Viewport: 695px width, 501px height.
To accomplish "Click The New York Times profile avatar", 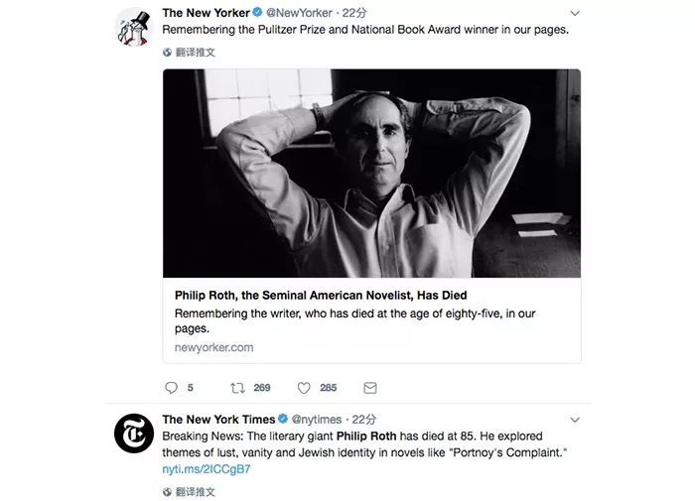I will click(133, 434).
